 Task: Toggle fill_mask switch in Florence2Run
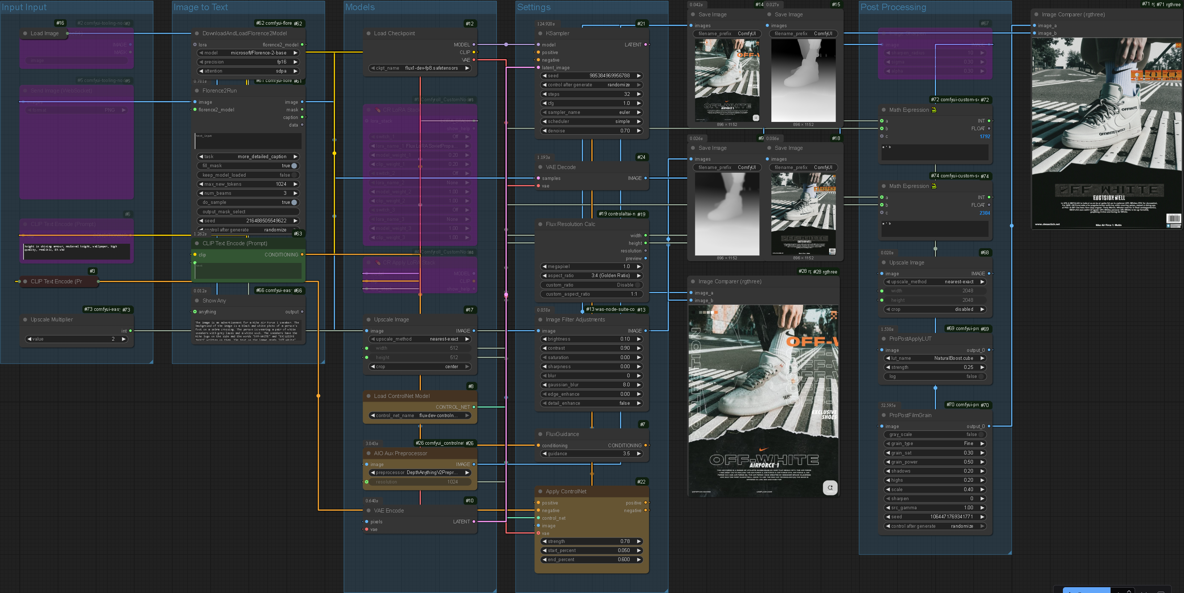point(294,166)
